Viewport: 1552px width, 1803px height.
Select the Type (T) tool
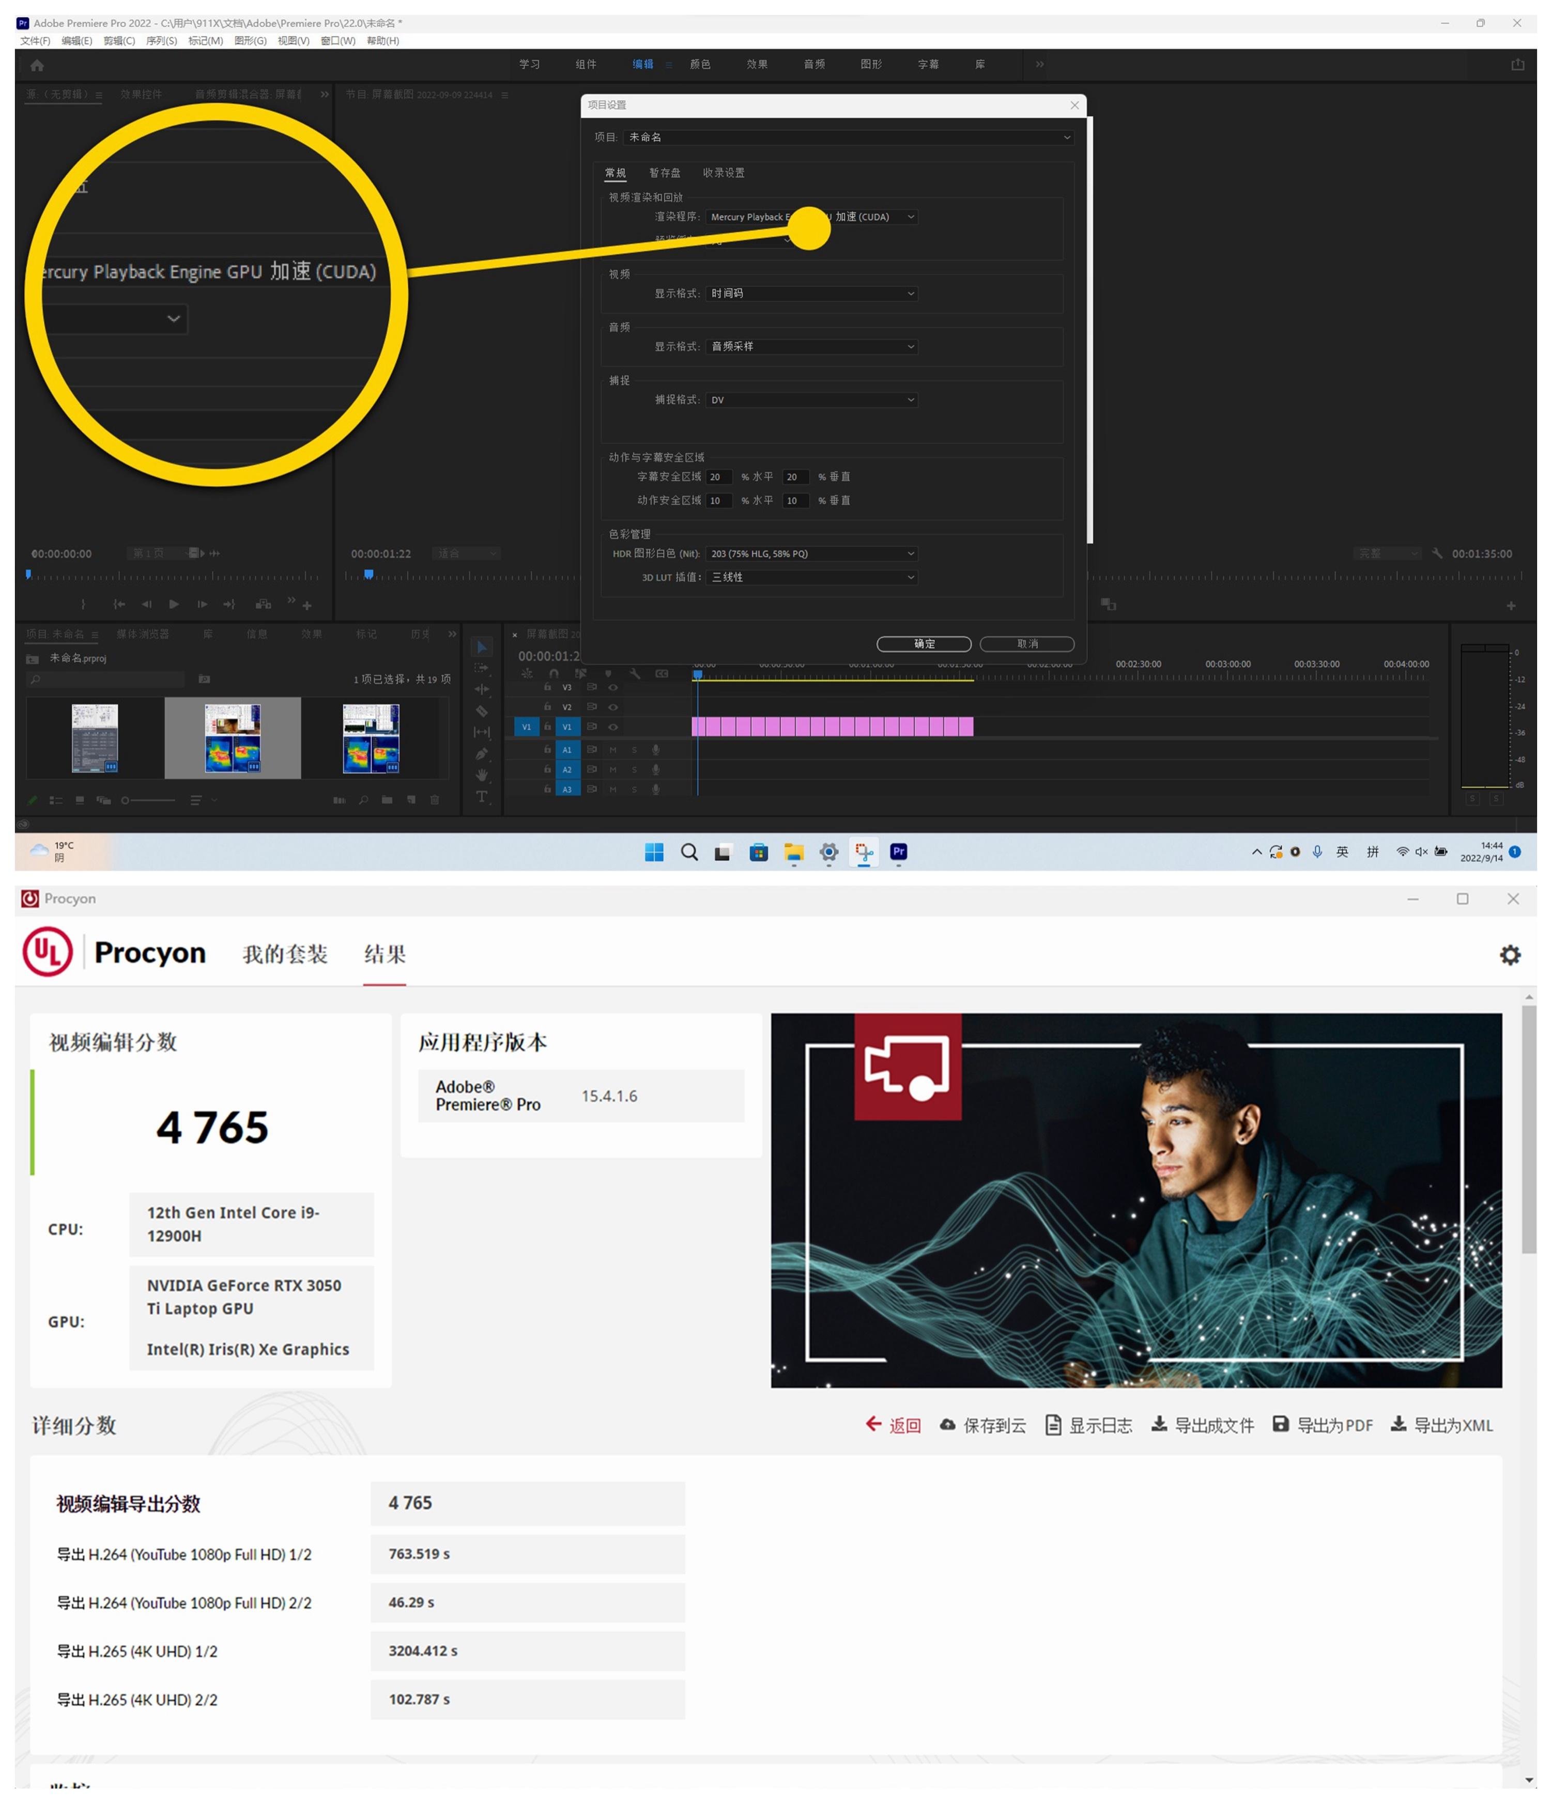481,796
